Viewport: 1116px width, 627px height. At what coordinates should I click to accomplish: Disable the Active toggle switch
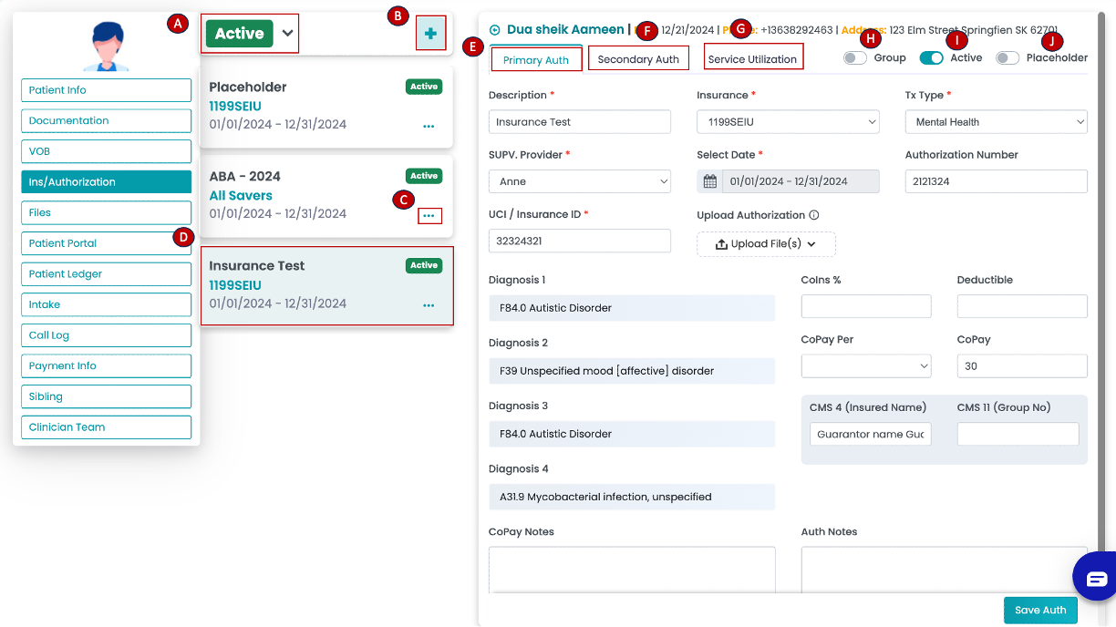pyautogui.click(x=931, y=58)
